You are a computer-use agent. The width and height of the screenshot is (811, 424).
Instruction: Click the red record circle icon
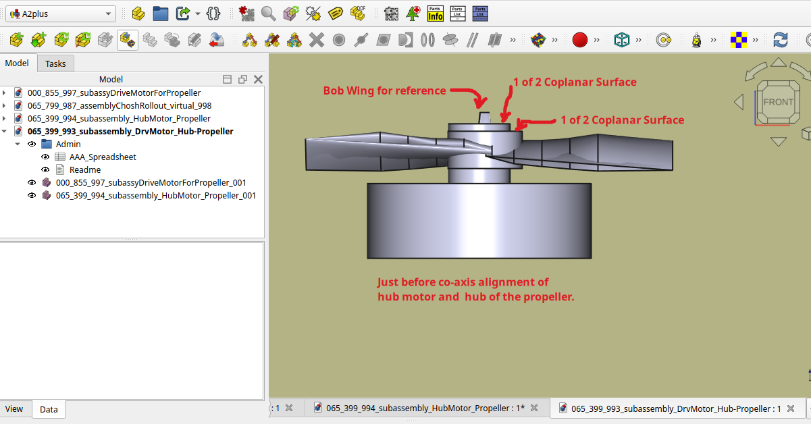click(x=579, y=40)
